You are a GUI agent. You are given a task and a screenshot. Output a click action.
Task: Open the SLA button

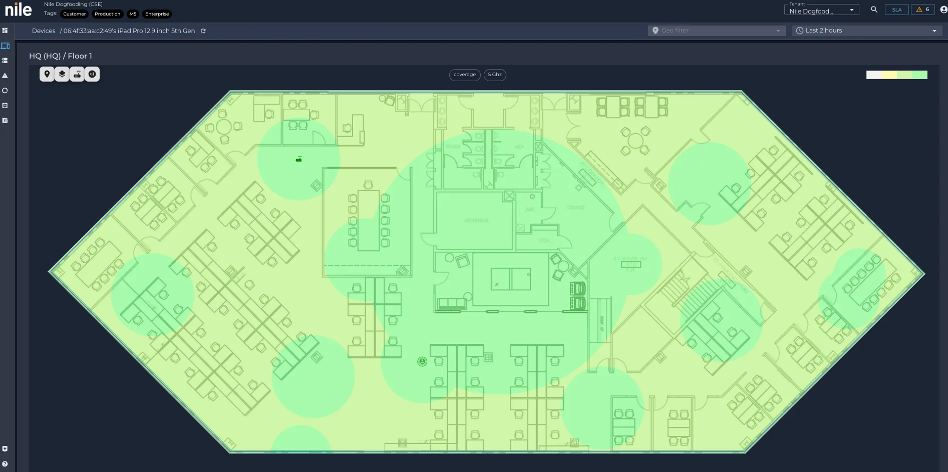[897, 10]
